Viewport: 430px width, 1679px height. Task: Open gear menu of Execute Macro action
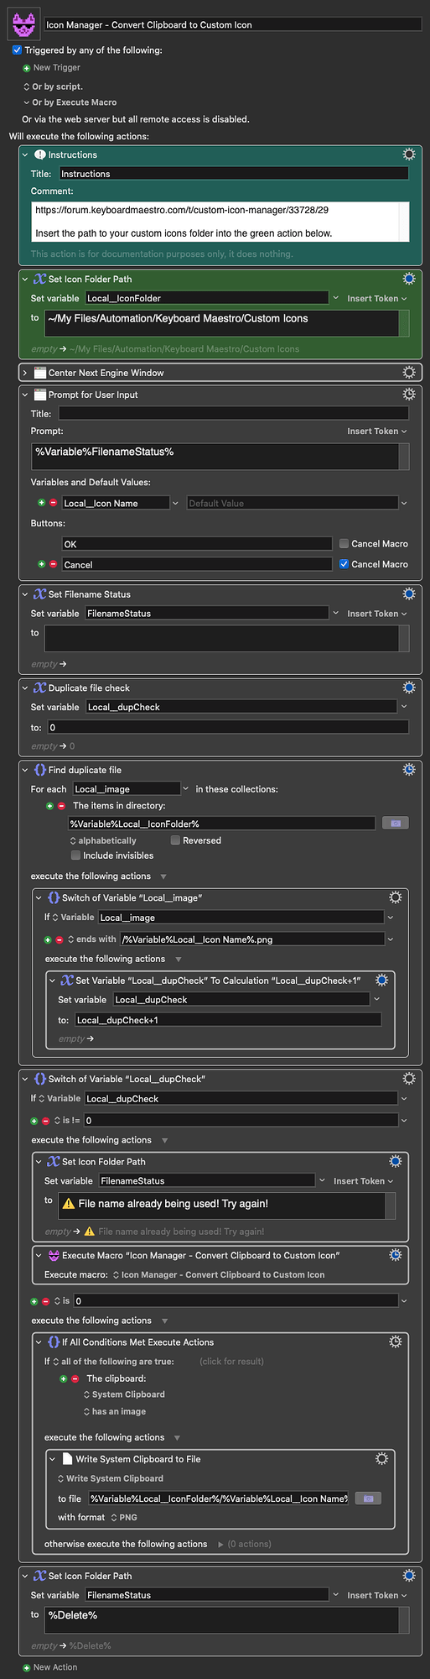[x=396, y=1255]
